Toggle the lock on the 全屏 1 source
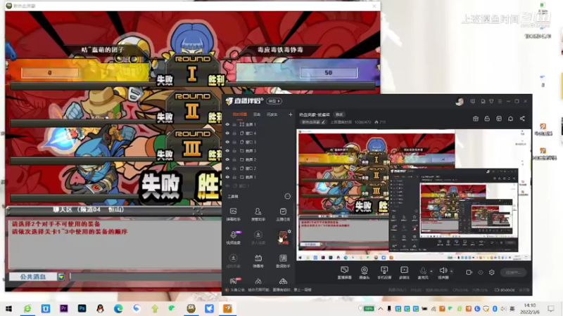The height and width of the screenshot is (316, 563). 234,124
